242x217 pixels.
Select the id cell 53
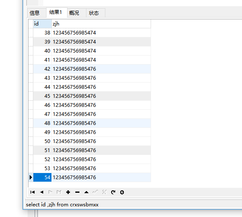42,169
